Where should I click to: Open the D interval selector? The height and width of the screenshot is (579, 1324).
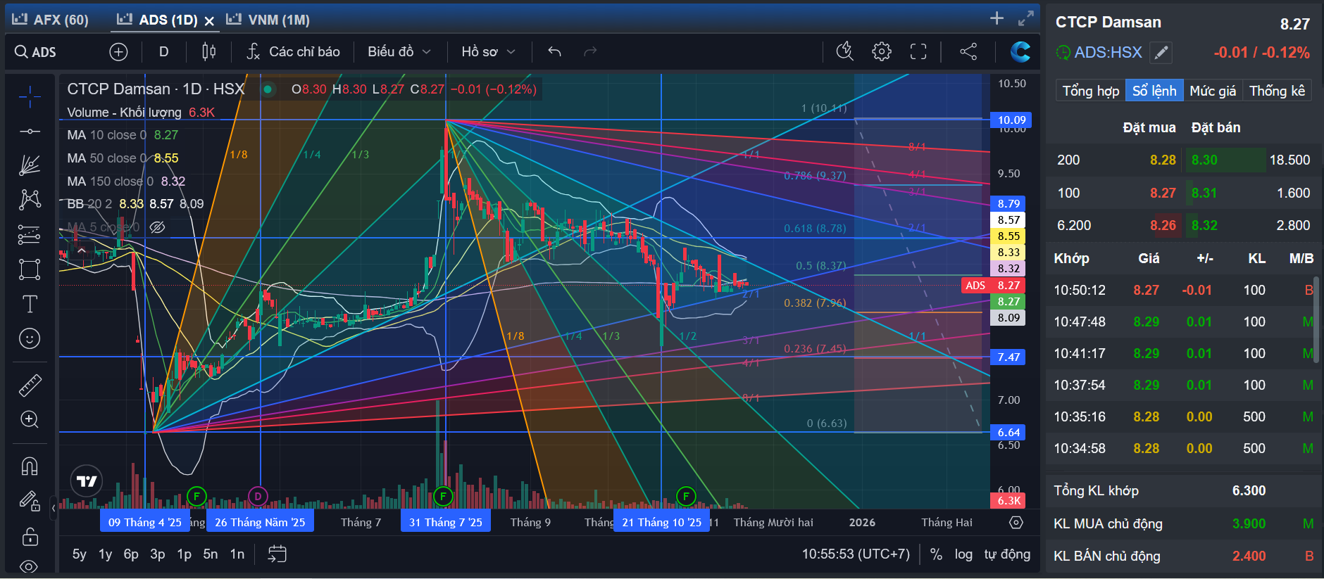coord(163,51)
